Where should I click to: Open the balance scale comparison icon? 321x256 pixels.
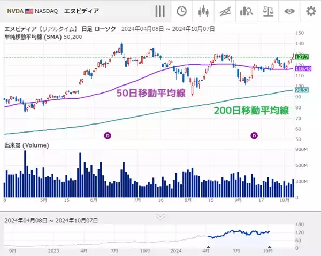268,11
